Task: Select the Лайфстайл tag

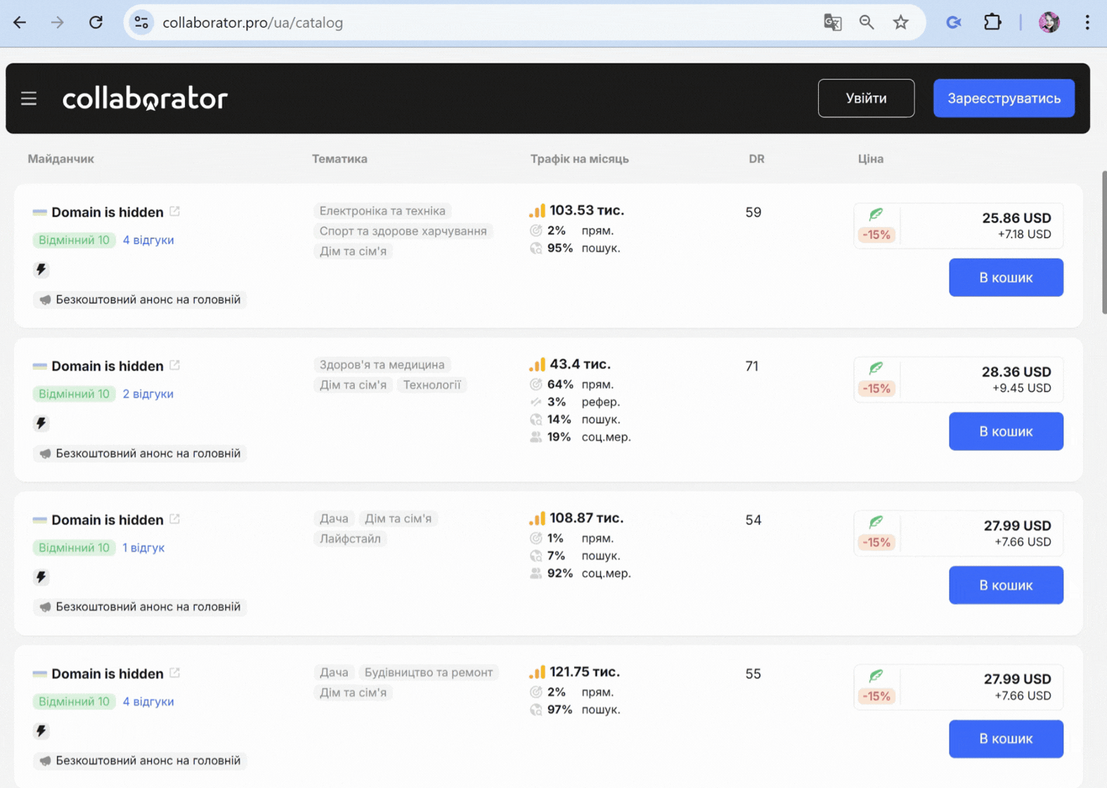Action: point(350,539)
